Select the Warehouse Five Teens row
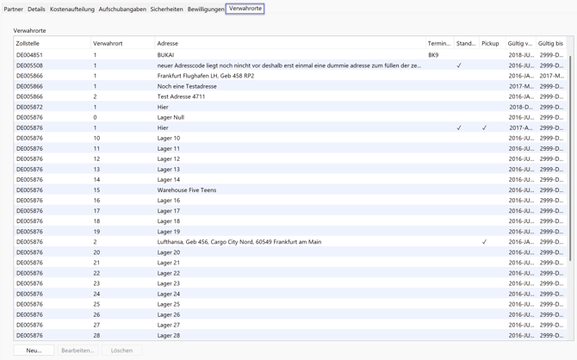 (x=187, y=190)
